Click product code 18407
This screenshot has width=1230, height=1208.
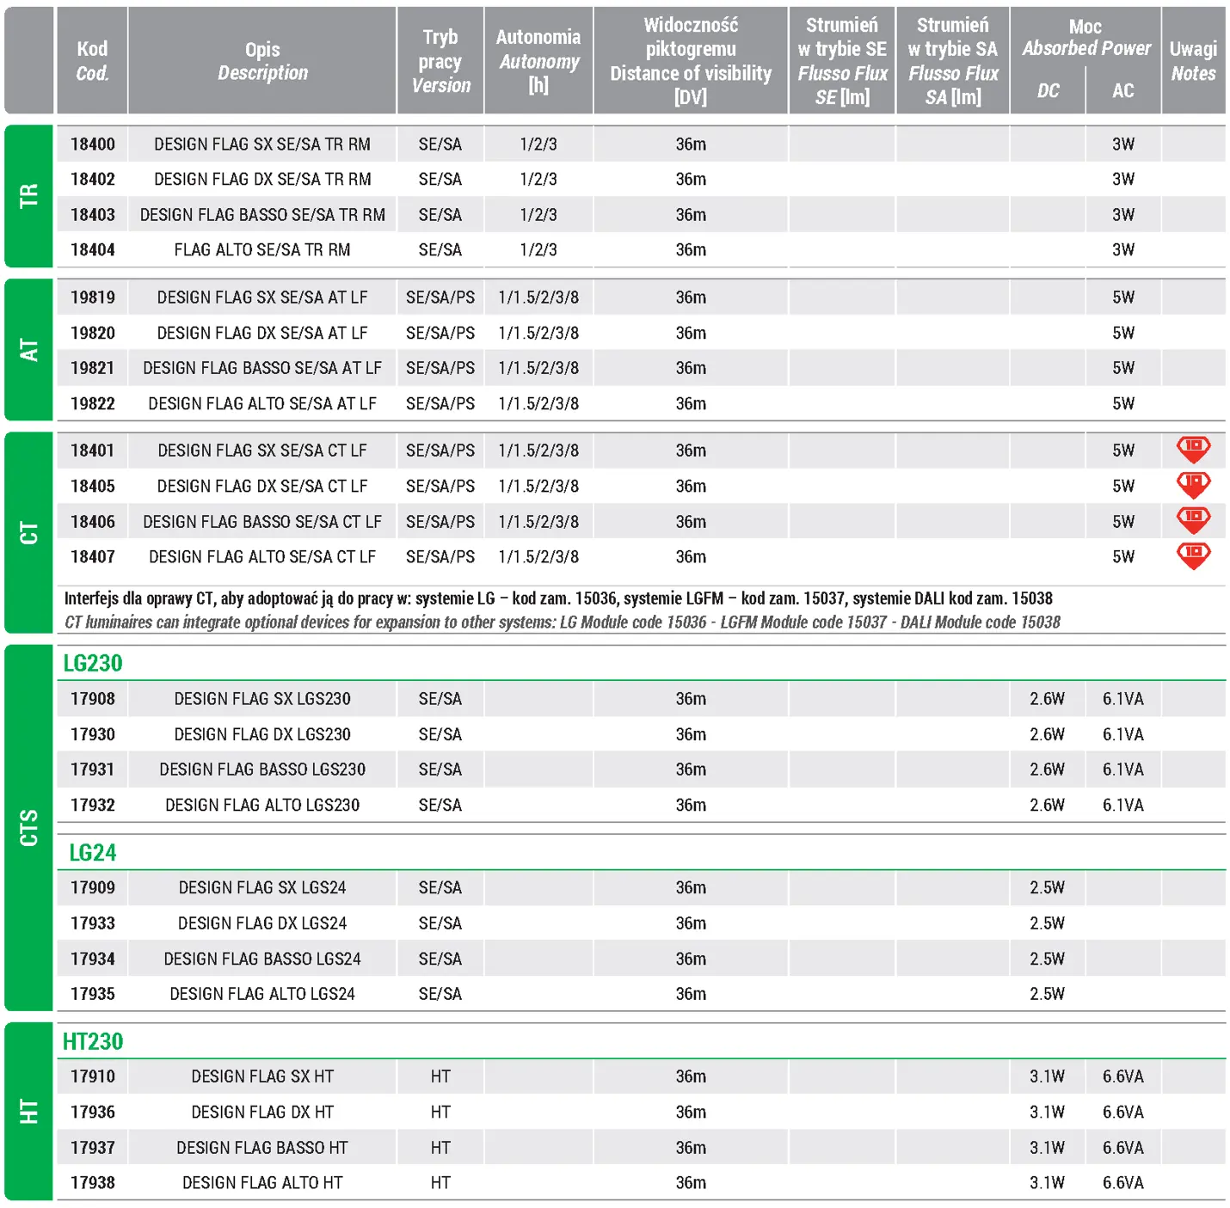pos(93,556)
